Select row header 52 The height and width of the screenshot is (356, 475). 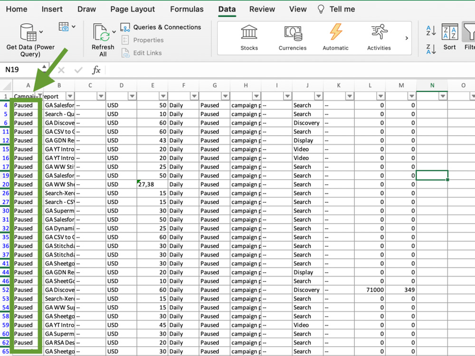pyautogui.click(x=6, y=290)
